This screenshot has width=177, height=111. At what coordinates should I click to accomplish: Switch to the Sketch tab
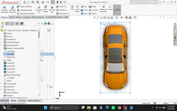(12, 17)
